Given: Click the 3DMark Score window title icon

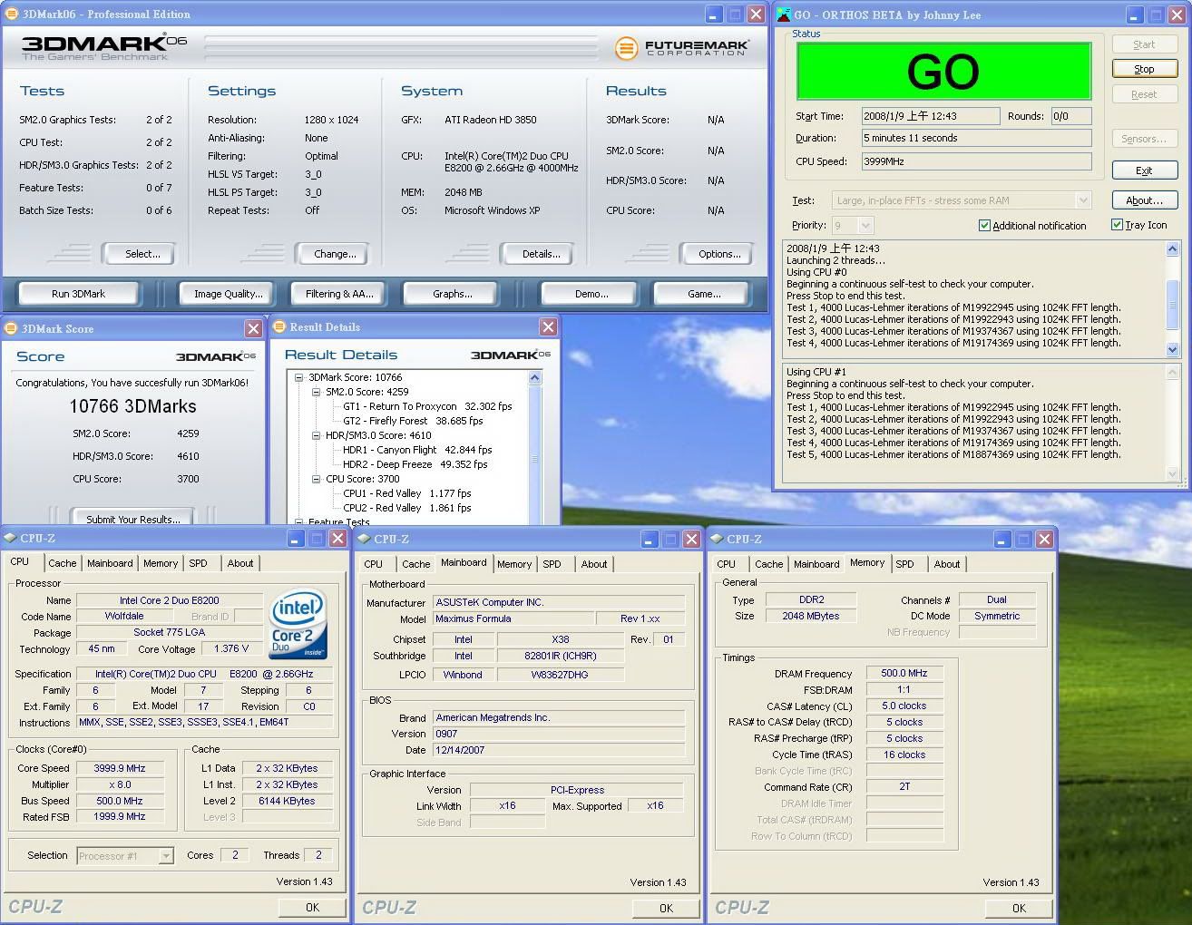Looking at the screenshot, I should click(x=10, y=328).
